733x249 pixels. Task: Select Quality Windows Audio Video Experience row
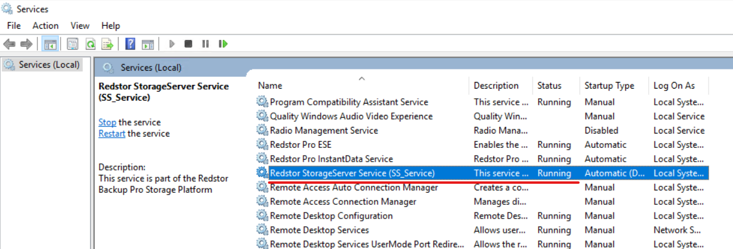(x=482, y=116)
